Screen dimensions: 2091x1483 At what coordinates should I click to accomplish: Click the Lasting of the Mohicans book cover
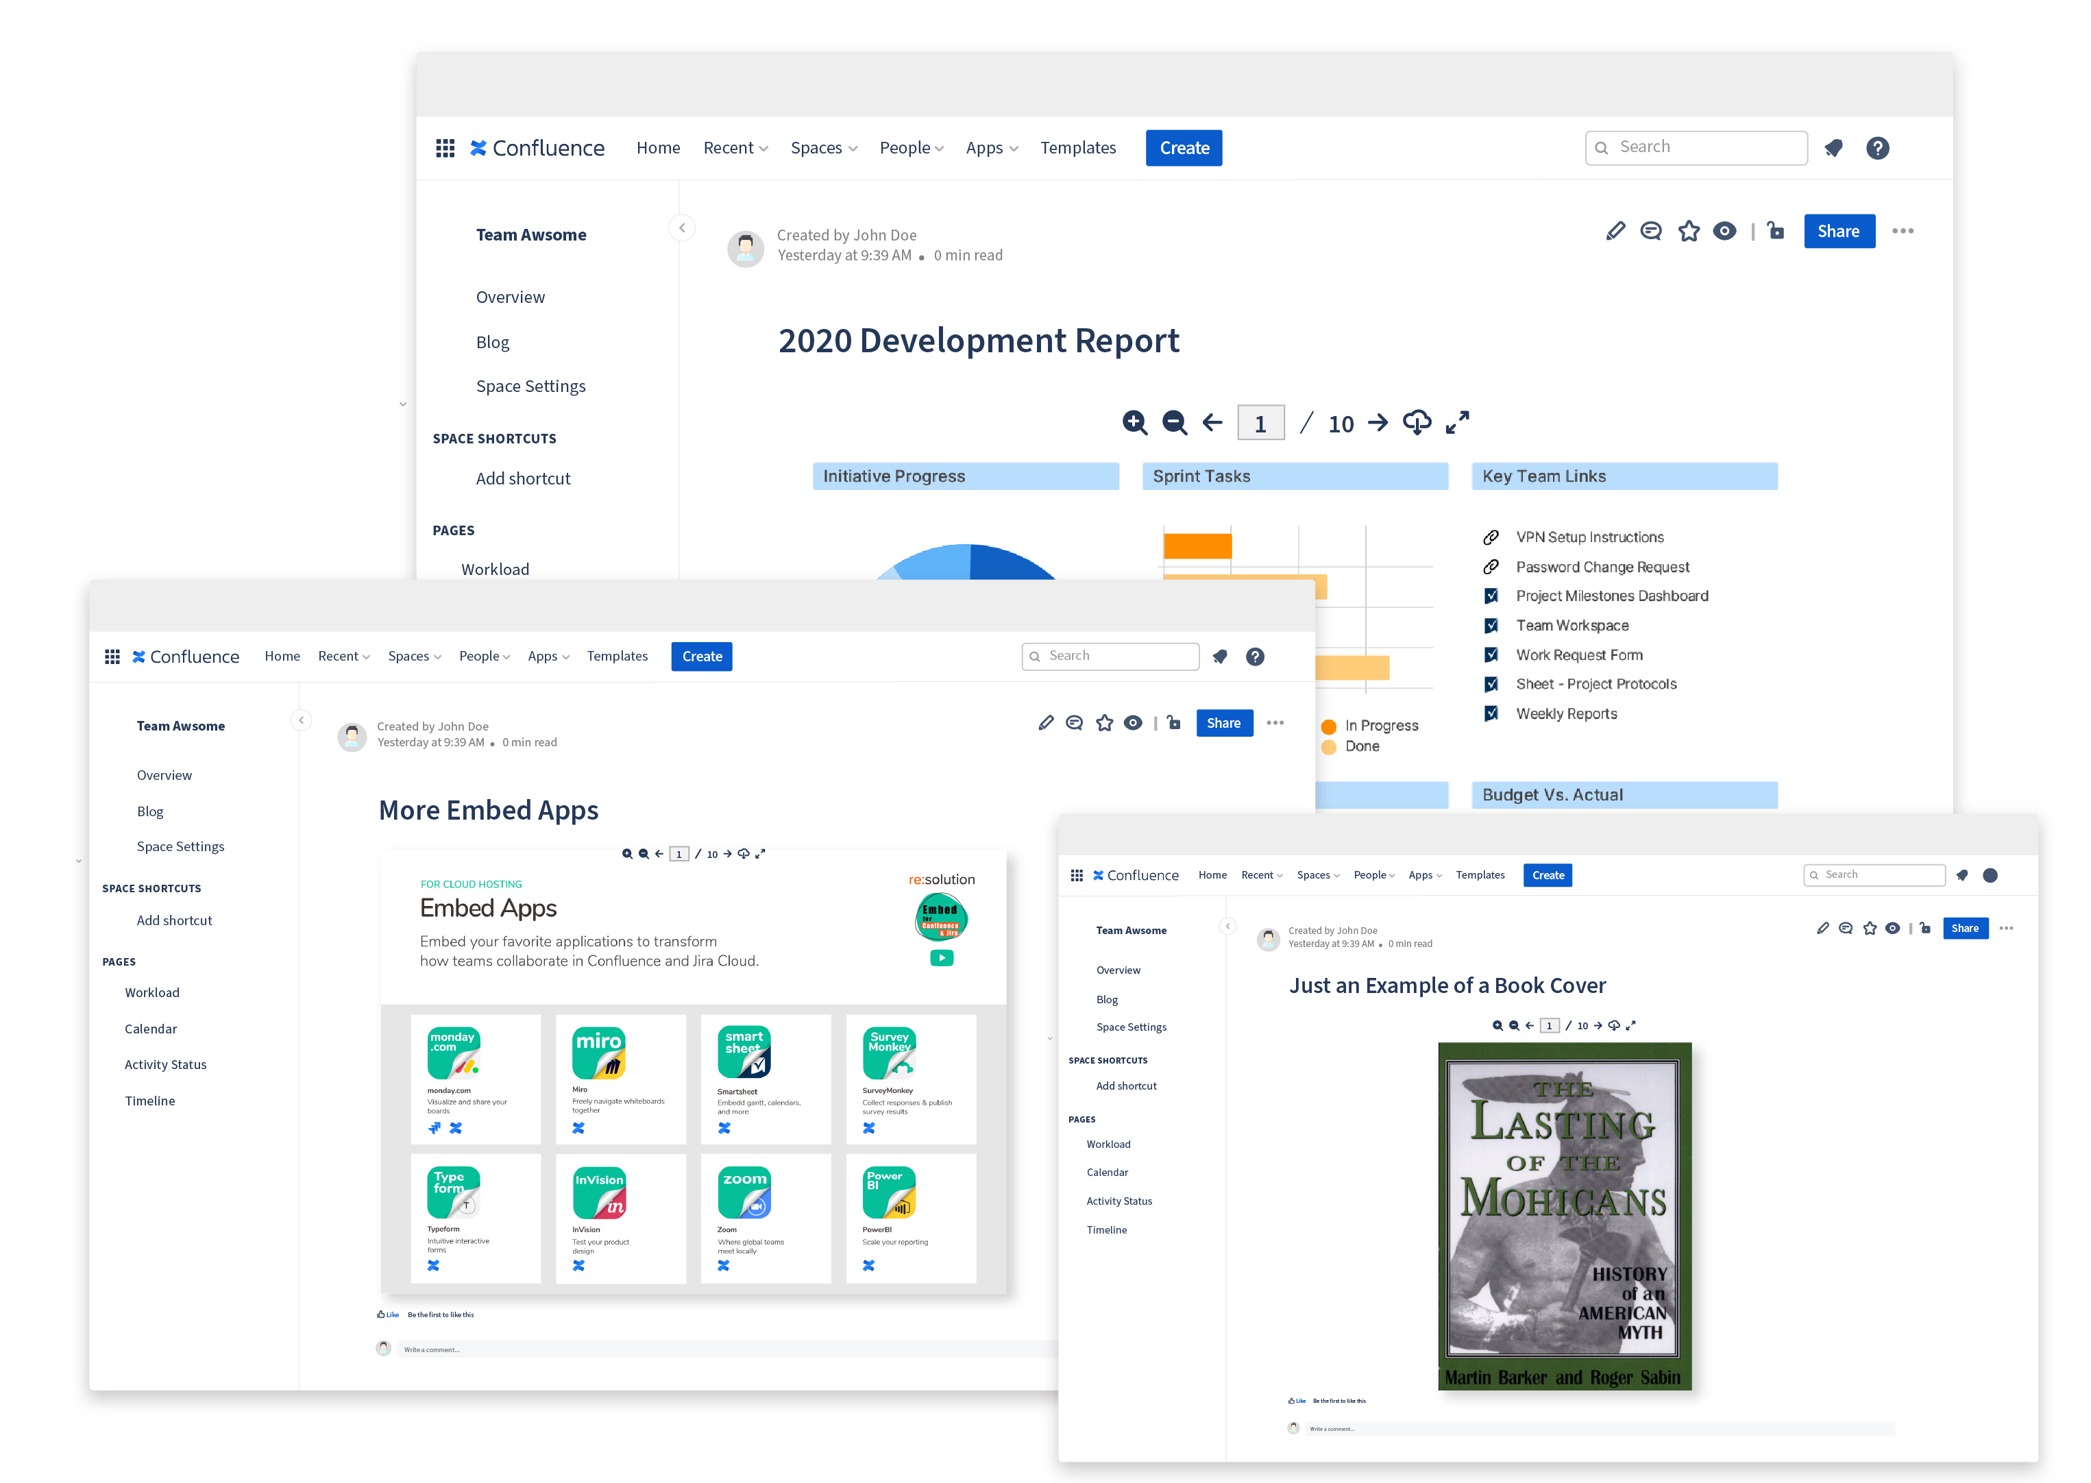coord(1564,1216)
